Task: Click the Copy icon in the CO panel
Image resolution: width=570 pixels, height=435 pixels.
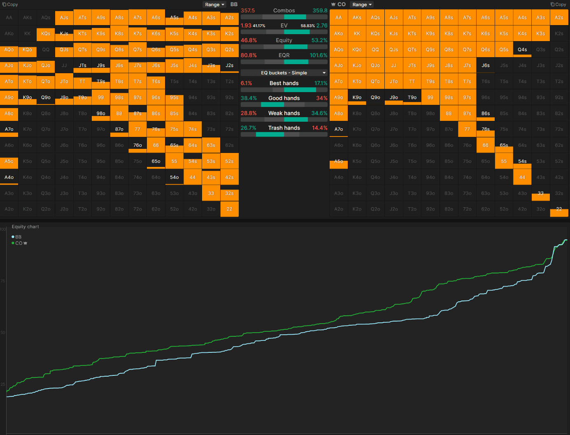Action: point(553,5)
